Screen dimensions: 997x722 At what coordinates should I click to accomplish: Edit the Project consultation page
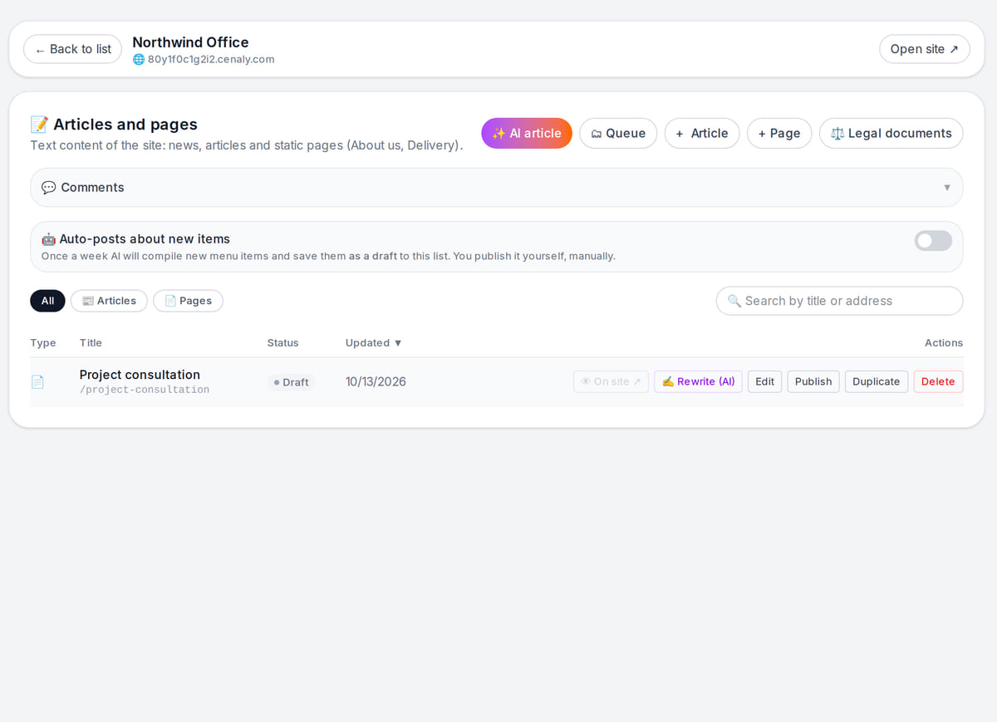pos(764,381)
